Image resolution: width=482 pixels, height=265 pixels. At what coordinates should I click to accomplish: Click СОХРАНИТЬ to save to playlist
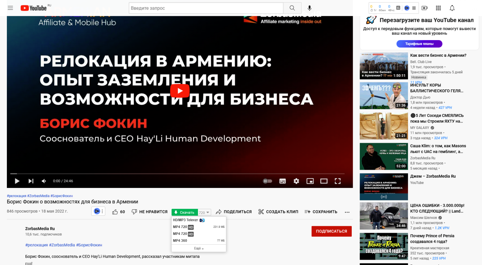pos(321,212)
